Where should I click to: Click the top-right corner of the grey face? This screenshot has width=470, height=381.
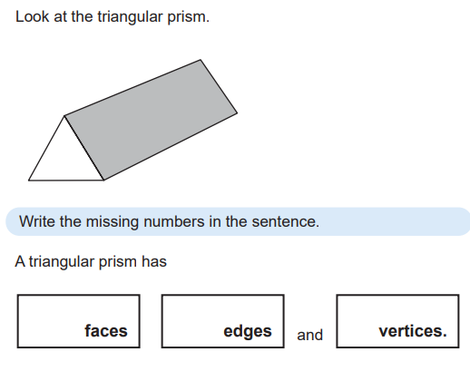[201, 60]
